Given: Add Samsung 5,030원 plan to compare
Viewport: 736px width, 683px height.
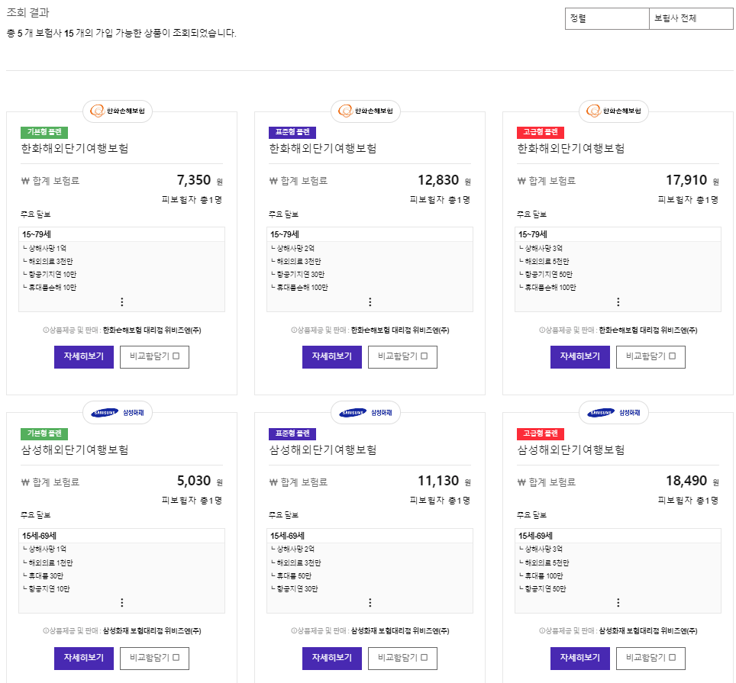Looking at the screenshot, I should pyautogui.click(x=154, y=658).
